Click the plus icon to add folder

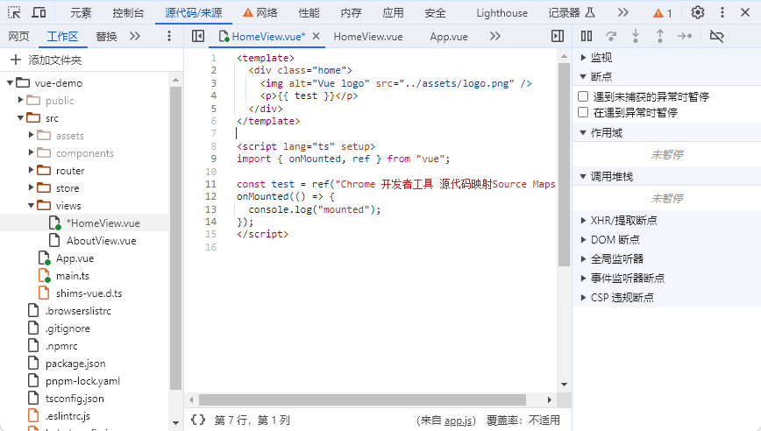coord(16,60)
